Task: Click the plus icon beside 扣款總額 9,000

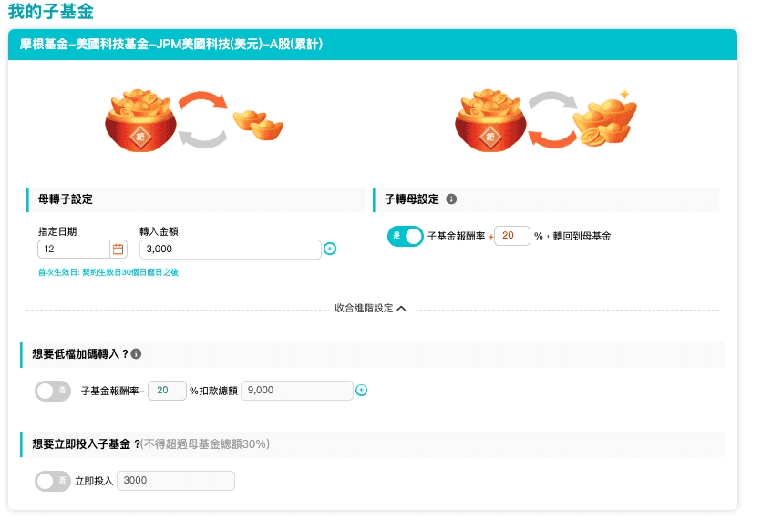Action: 361,391
